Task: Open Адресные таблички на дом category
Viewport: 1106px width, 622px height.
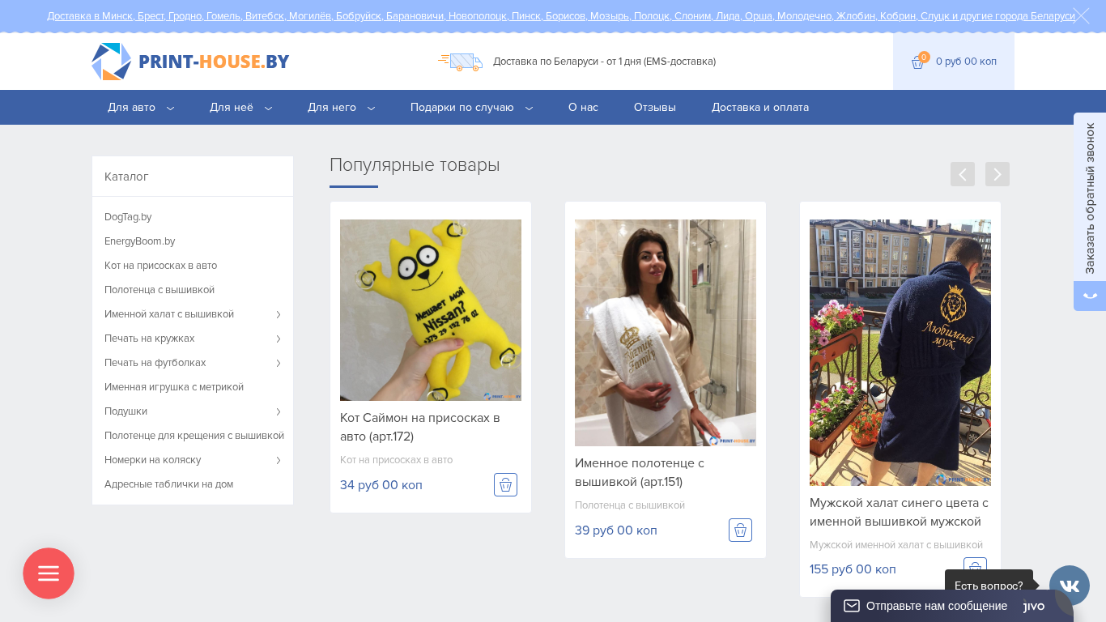Action: (168, 484)
